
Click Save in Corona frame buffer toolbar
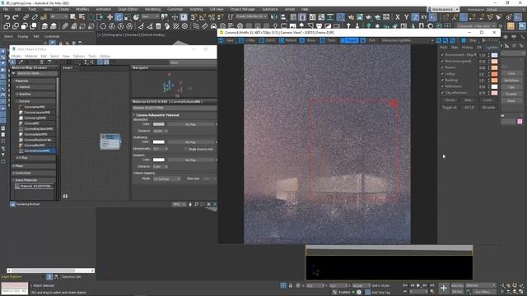[227, 40]
